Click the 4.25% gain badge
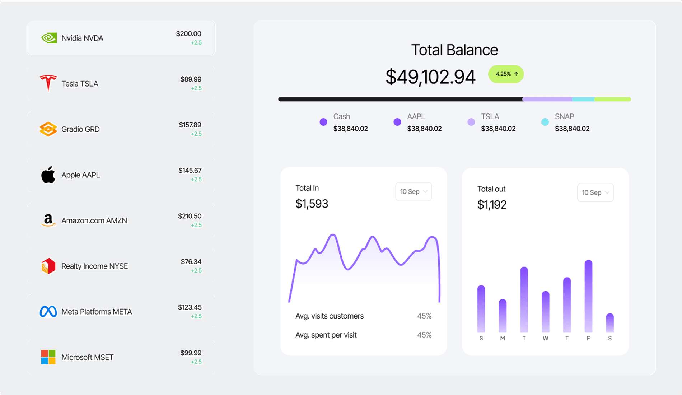Screen dimensions: 682x395 pyautogui.click(x=505, y=74)
